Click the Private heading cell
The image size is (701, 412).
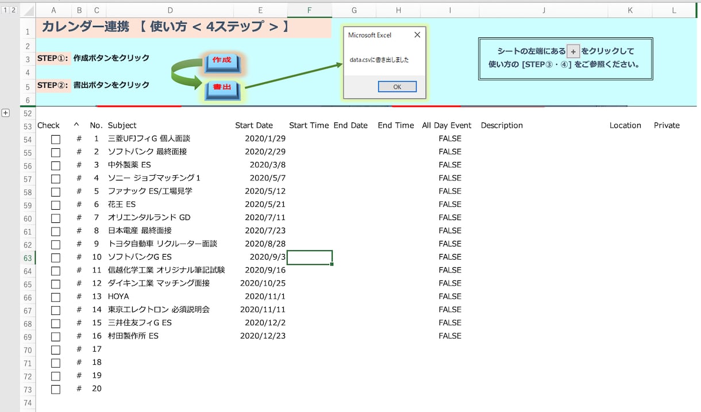pyautogui.click(x=674, y=125)
